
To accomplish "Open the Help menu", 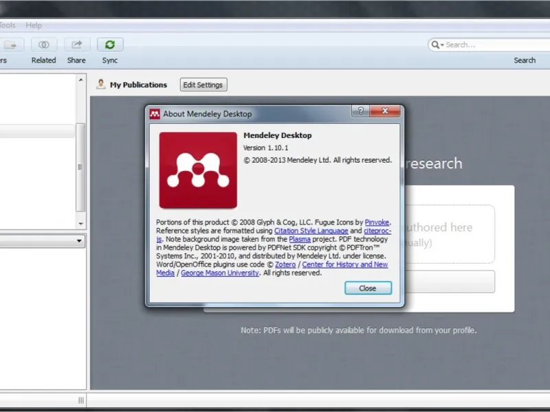I will (34, 25).
